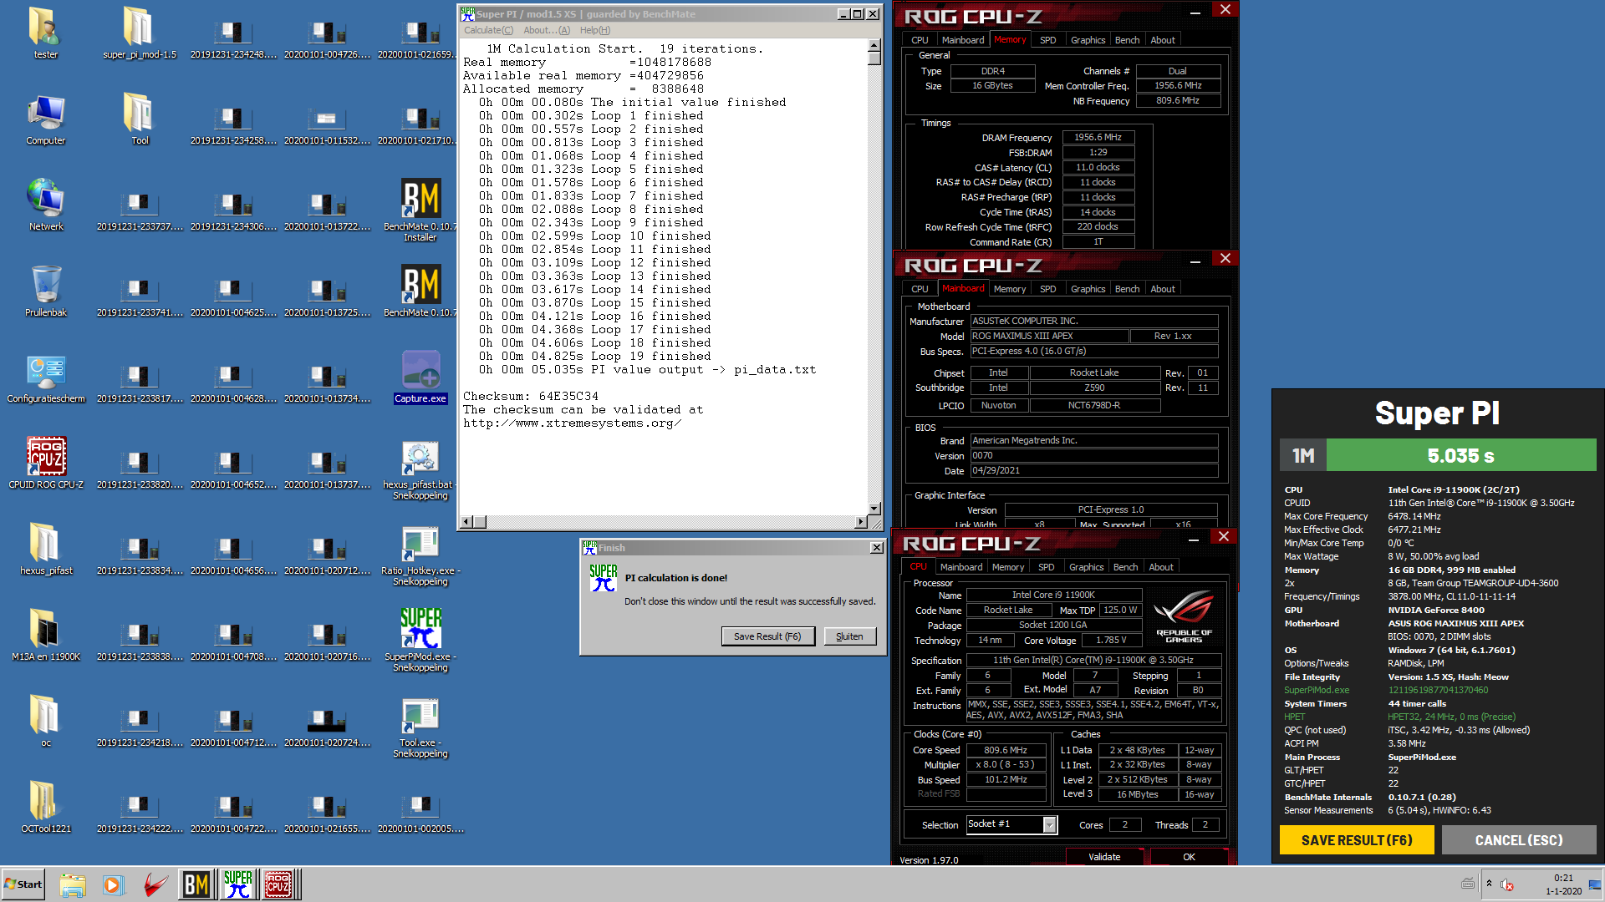Switch to ROG CPU-Z taskbar button
The height and width of the screenshot is (902, 1605).
[278, 884]
